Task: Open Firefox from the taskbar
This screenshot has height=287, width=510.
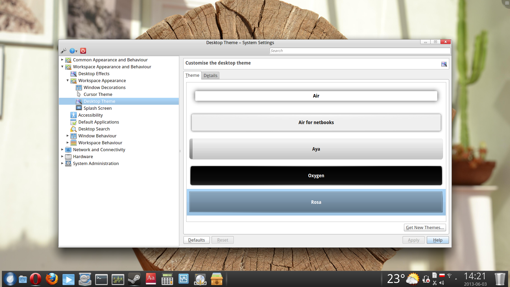Action: 52,279
